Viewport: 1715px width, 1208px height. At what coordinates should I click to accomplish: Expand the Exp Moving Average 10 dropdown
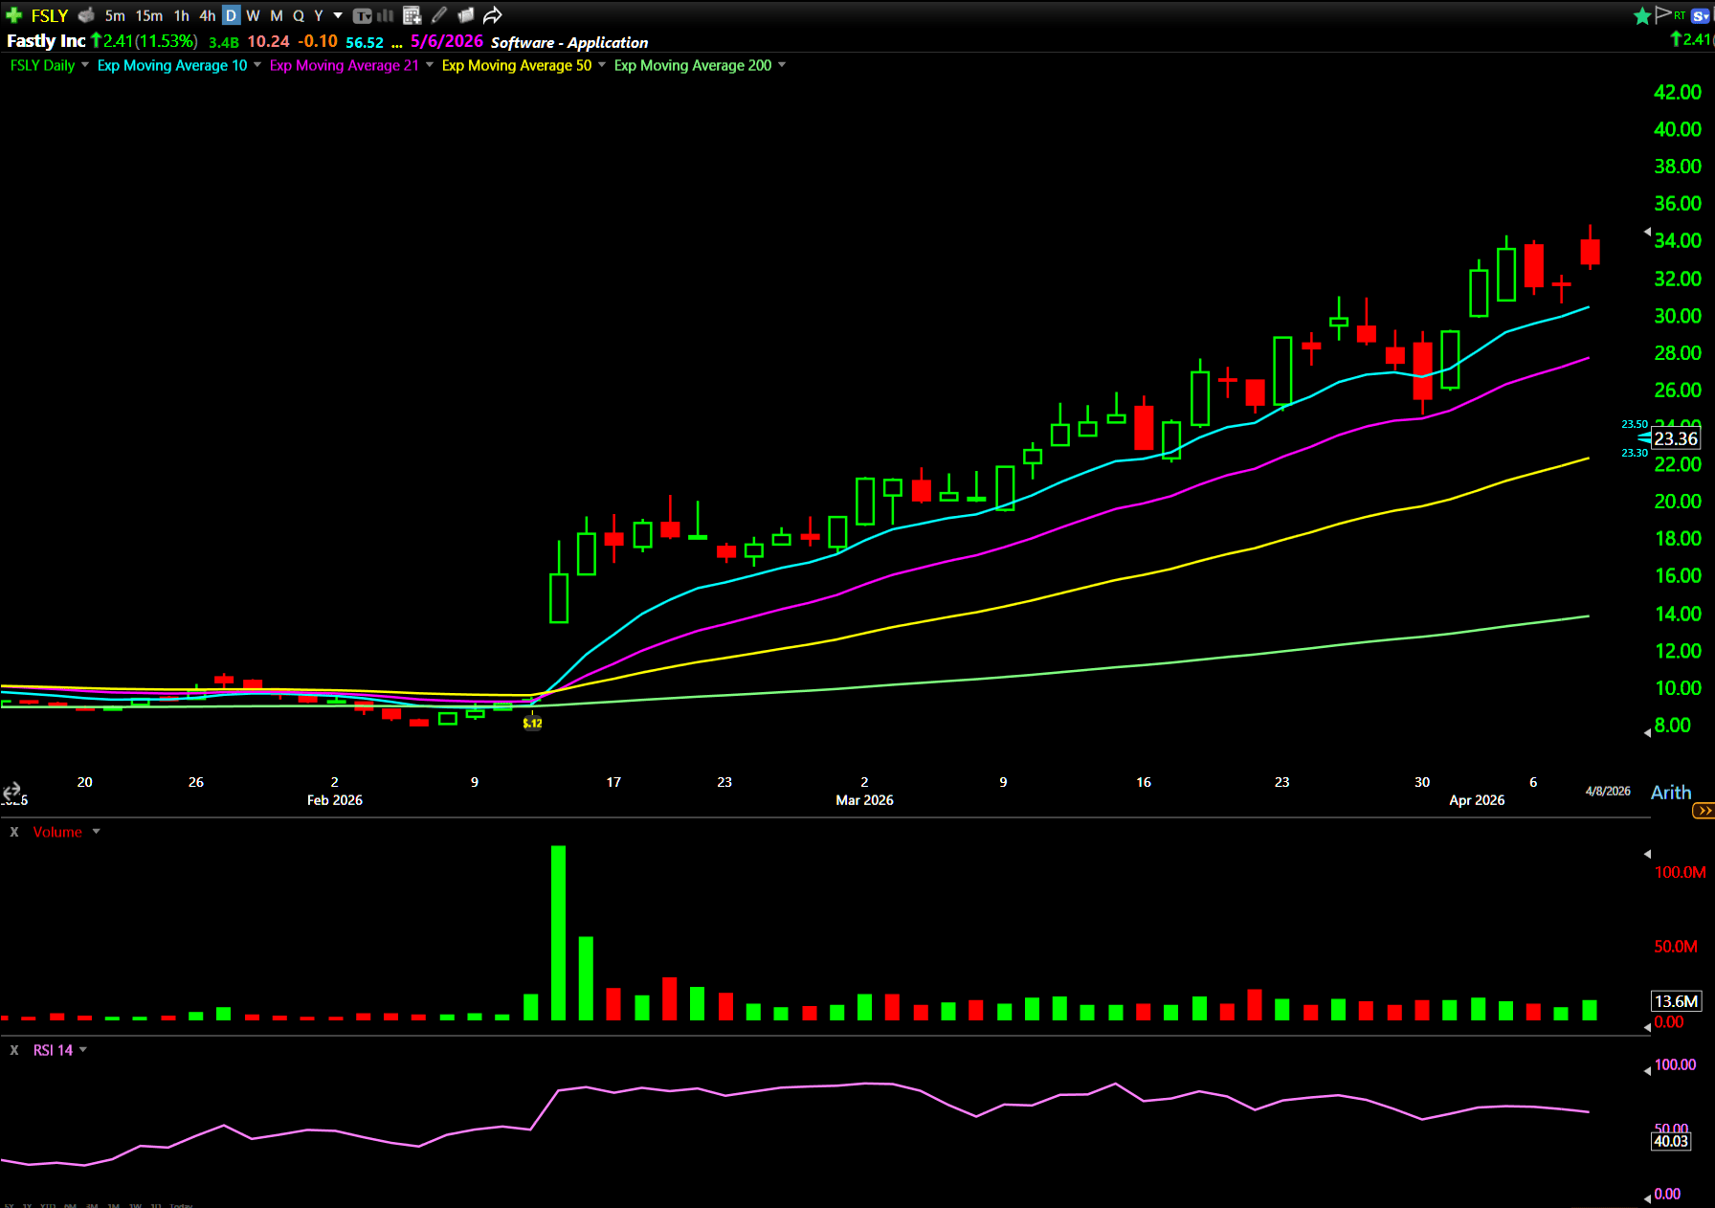257,65
